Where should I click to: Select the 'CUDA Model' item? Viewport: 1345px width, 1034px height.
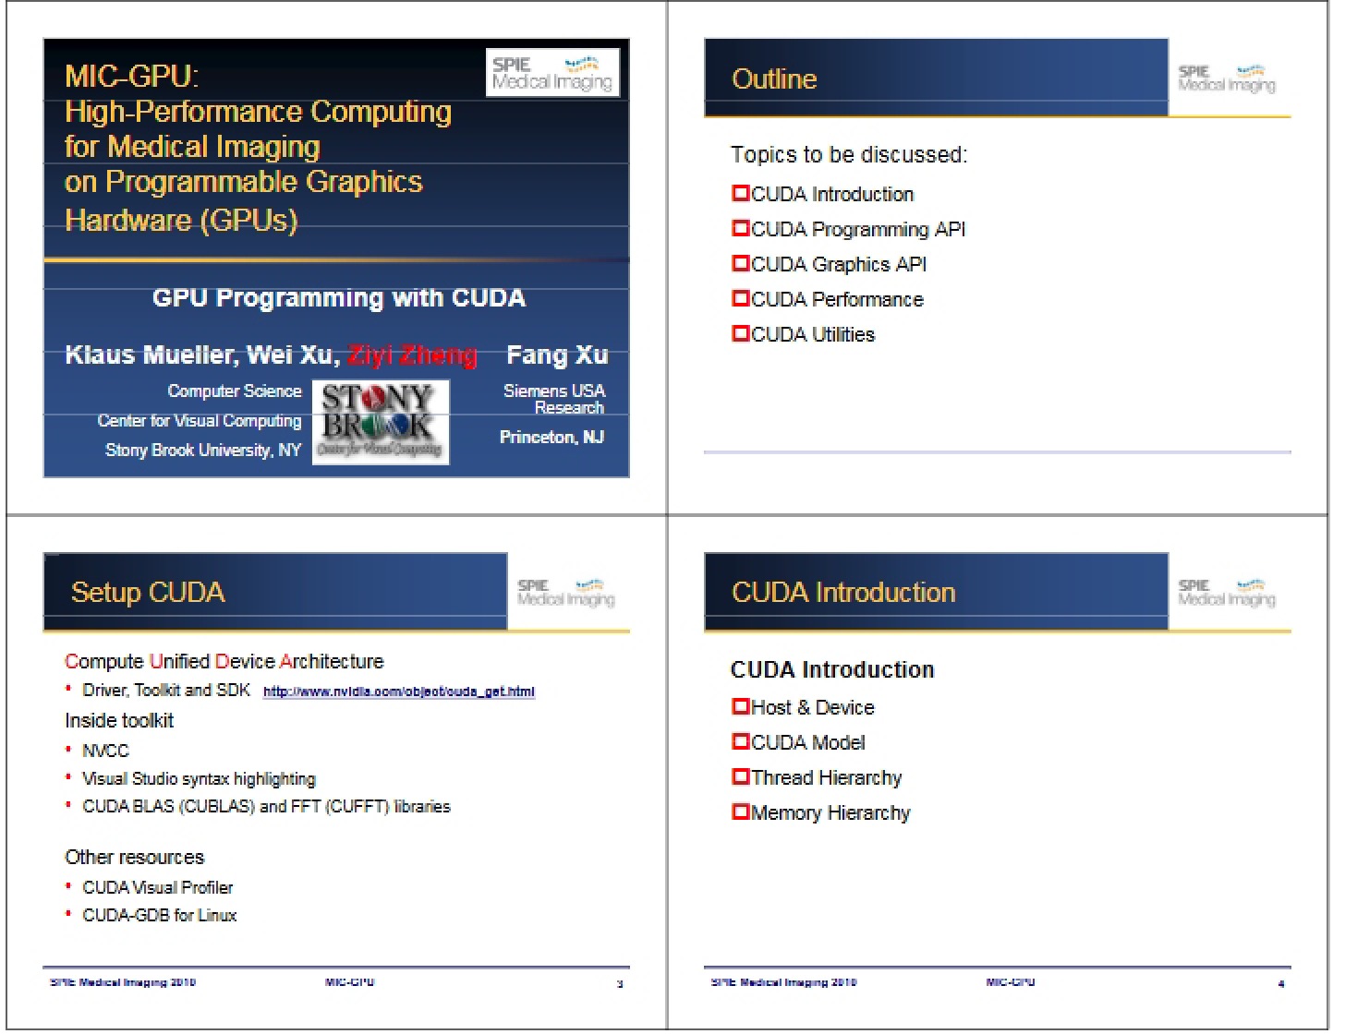(x=808, y=742)
